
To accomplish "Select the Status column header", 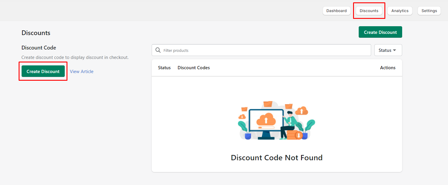I will pyautogui.click(x=164, y=67).
